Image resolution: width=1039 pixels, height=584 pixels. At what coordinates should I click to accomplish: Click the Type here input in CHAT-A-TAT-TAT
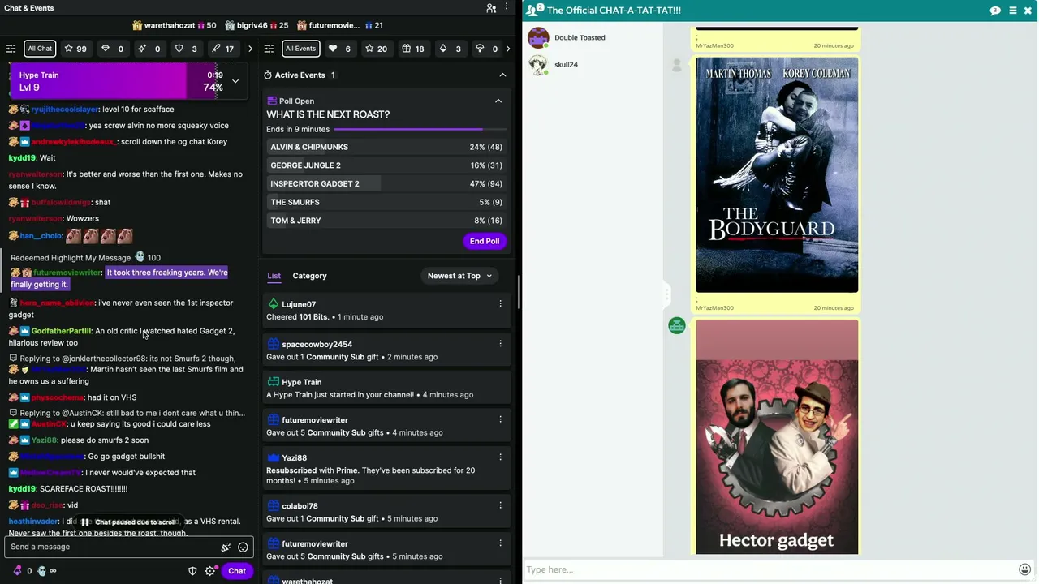770,569
